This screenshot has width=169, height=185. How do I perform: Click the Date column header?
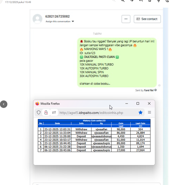57,123
